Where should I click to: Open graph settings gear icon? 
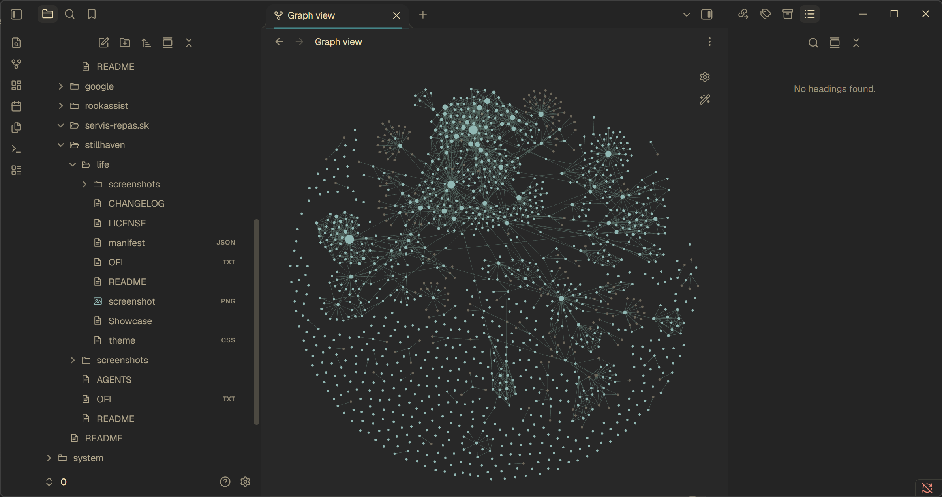click(x=705, y=77)
